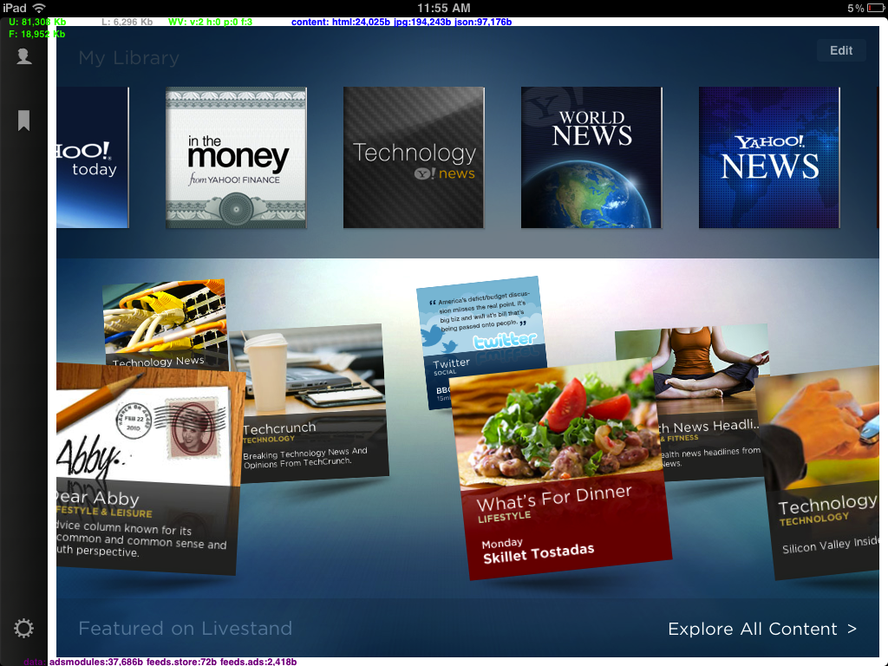This screenshot has height=666, width=888.
Task: Click the debug text 'adsmodules:37,686b'
Action: (x=95, y=662)
